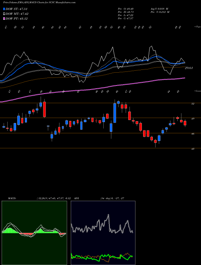
Task: Click the 49 price axis label
Action: point(193,119)
